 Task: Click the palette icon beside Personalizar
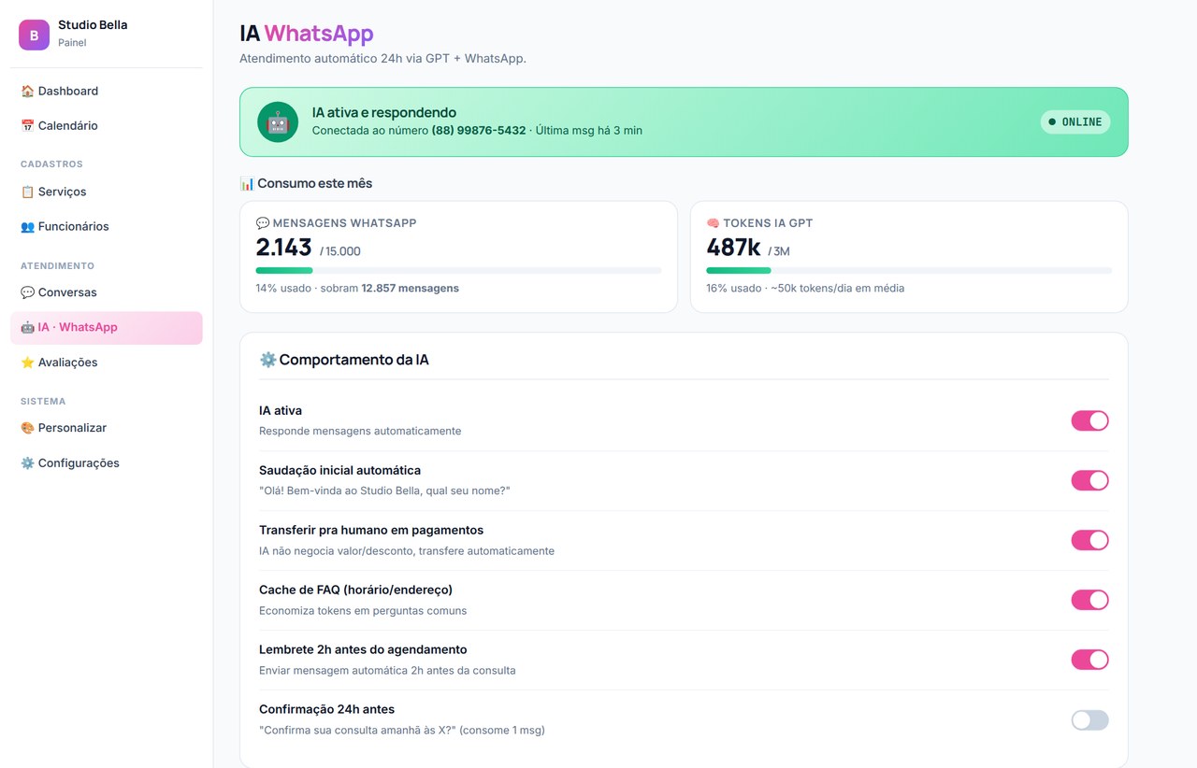[x=27, y=428]
